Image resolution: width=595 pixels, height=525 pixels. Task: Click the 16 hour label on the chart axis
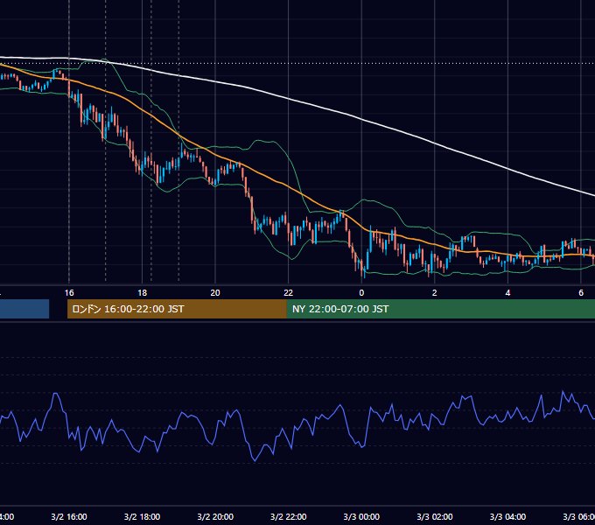pyautogui.click(x=69, y=293)
